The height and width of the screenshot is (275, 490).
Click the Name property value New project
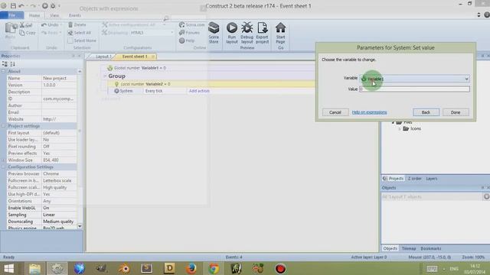pos(59,78)
